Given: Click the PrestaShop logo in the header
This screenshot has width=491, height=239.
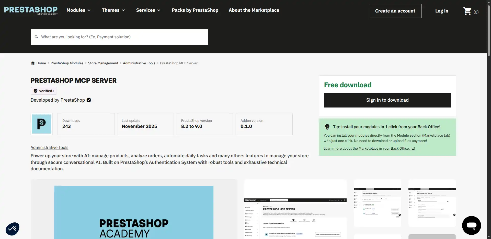Looking at the screenshot, I should click(31, 10).
